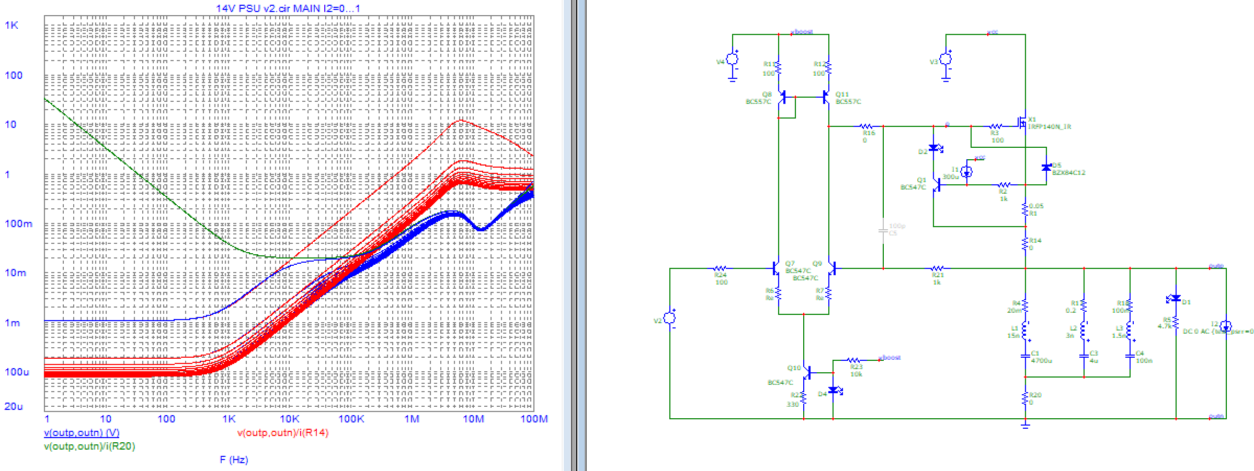Select resistor R24 100 symbol
This screenshot has width=1254, height=471.
click(x=720, y=268)
